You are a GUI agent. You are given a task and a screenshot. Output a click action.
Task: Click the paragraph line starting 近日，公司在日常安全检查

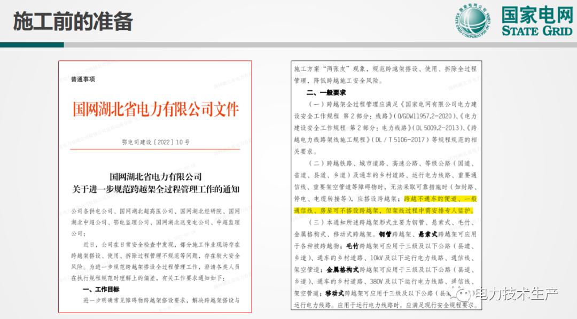click(x=161, y=244)
